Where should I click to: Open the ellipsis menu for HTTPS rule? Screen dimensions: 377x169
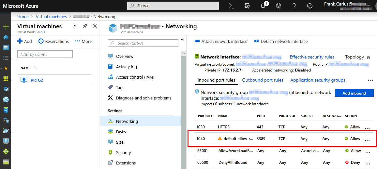pos(367,128)
